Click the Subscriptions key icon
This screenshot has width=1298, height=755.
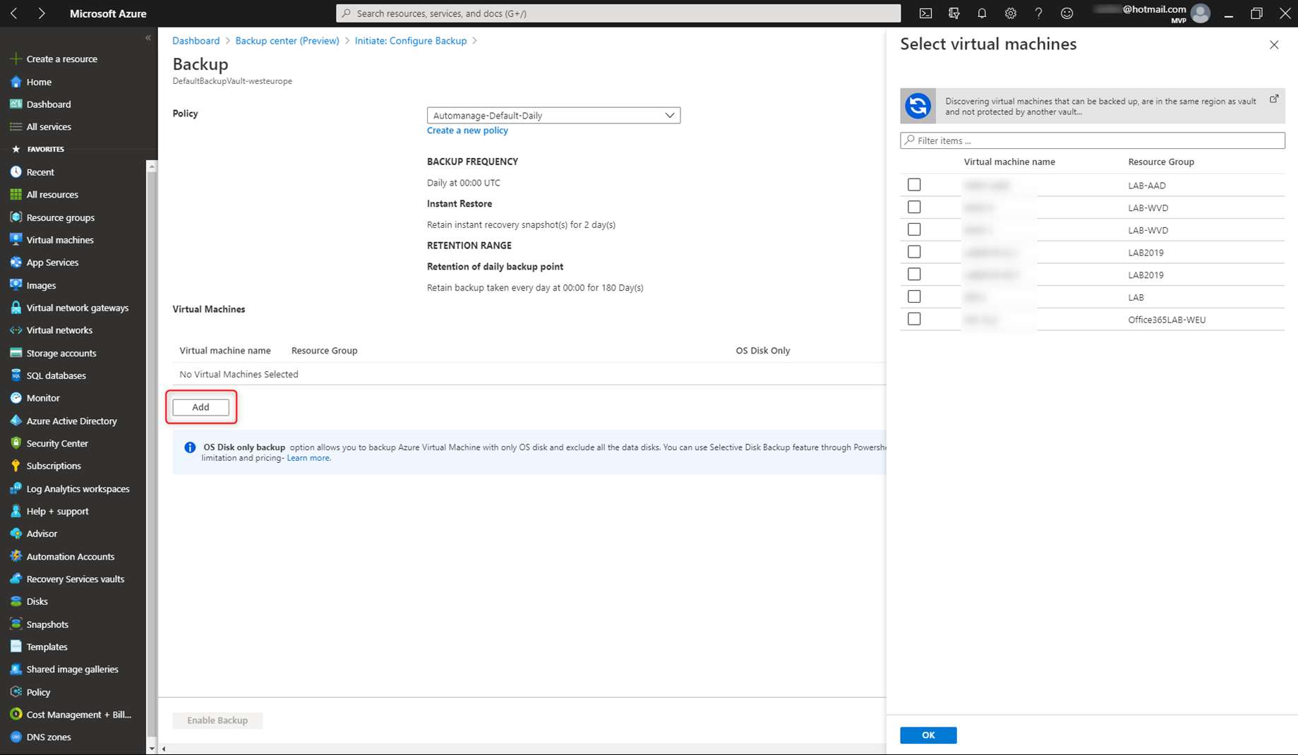pyautogui.click(x=16, y=466)
